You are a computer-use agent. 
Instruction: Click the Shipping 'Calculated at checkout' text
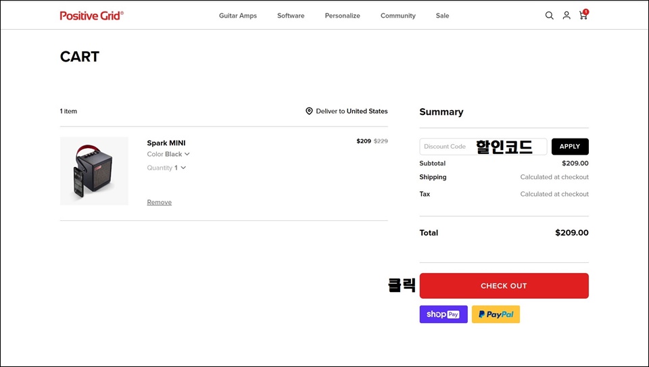click(554, 177)
